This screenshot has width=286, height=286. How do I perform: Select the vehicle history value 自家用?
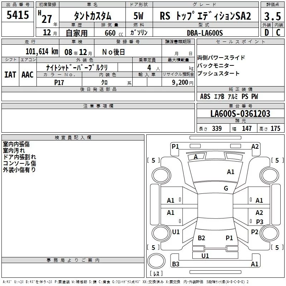[77, 33]
